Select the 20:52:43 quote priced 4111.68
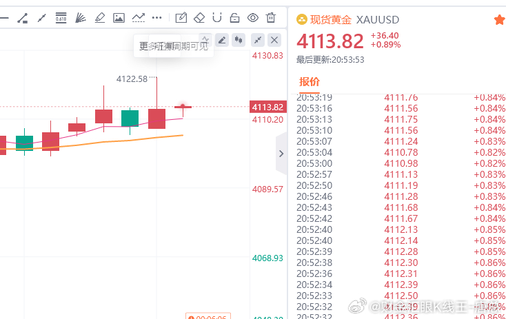 [401, 207]
